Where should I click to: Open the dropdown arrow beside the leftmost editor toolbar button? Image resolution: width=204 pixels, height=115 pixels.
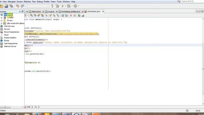[x=28, y=15]
